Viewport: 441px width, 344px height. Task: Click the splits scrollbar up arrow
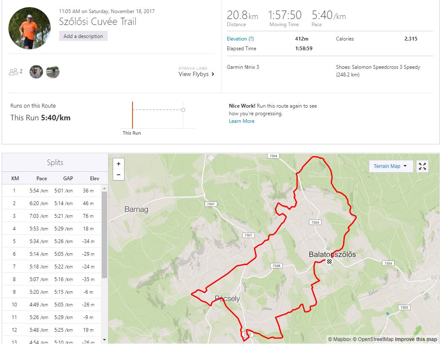point(104,188)
